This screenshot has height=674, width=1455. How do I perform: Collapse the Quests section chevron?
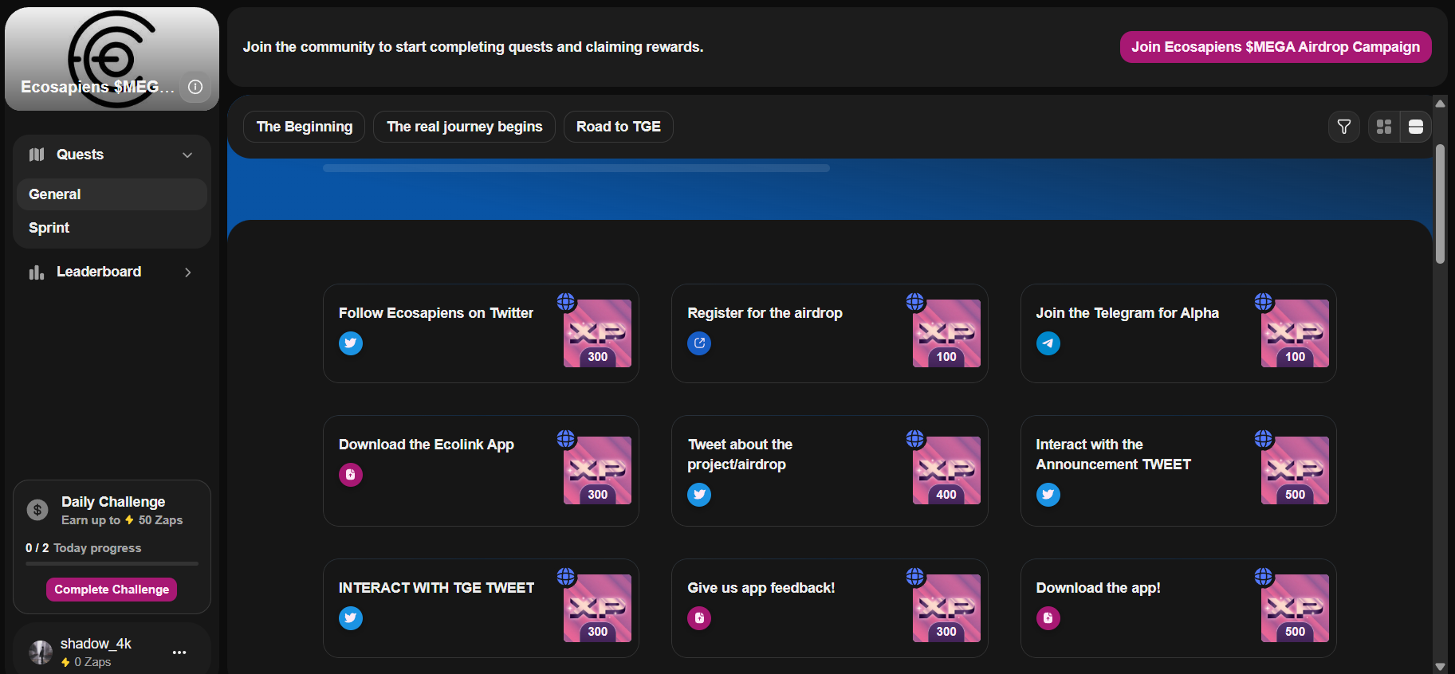[187, 155]
